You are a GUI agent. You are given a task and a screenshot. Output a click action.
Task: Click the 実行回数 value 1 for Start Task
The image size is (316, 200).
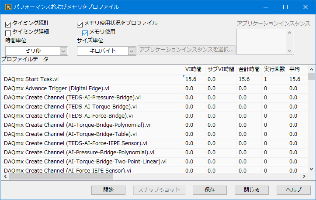pyautogui.click(x=274, y=79)
